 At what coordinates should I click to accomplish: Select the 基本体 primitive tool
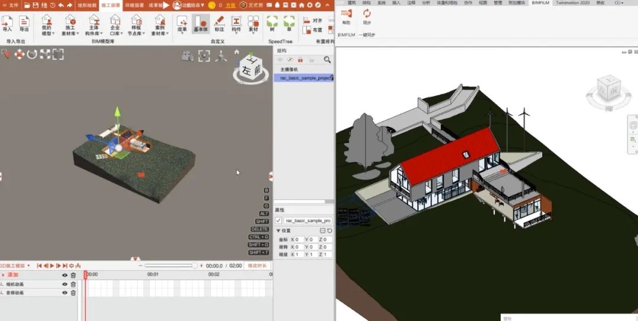click(201, 24)
